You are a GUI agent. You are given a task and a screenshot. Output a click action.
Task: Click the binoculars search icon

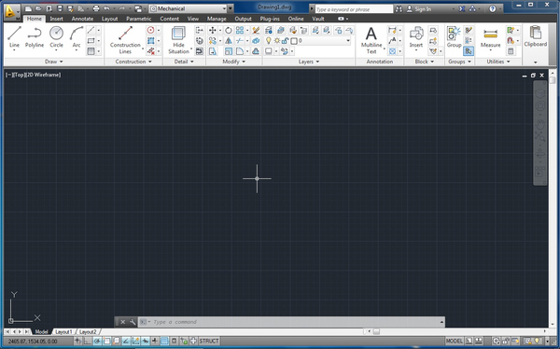[x=399, y=9]
